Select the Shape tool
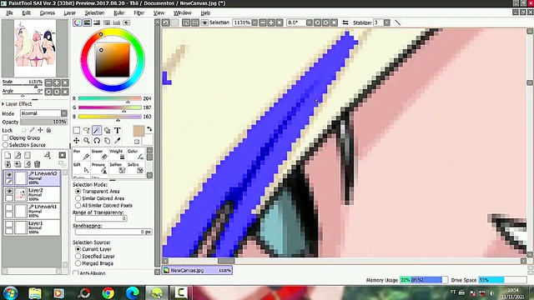The image size is (534, 300). click(x=107, y=131)
